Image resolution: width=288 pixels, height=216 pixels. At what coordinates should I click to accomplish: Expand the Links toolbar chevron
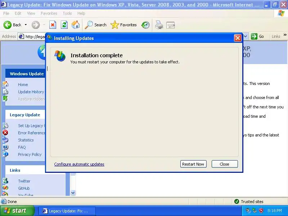pyautogui.click(x=285, y=35)
